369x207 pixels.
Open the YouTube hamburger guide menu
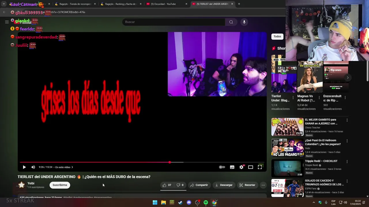(x=7, y=22)
